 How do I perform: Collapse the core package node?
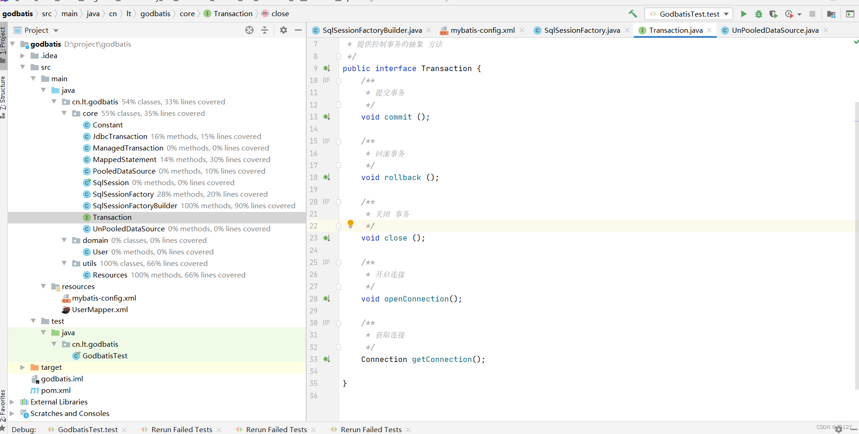[x=64, y=113]
